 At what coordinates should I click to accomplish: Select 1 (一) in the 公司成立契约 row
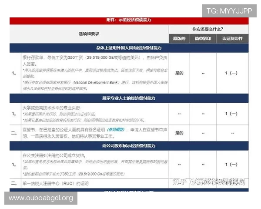(231, 165)
